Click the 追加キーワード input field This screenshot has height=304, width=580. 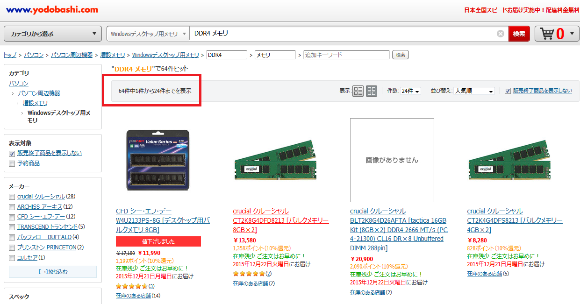click(x=346, y=55)
